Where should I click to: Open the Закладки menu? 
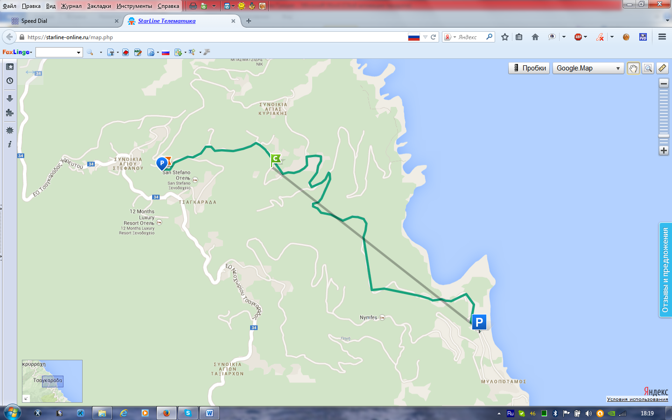(99, 6)
